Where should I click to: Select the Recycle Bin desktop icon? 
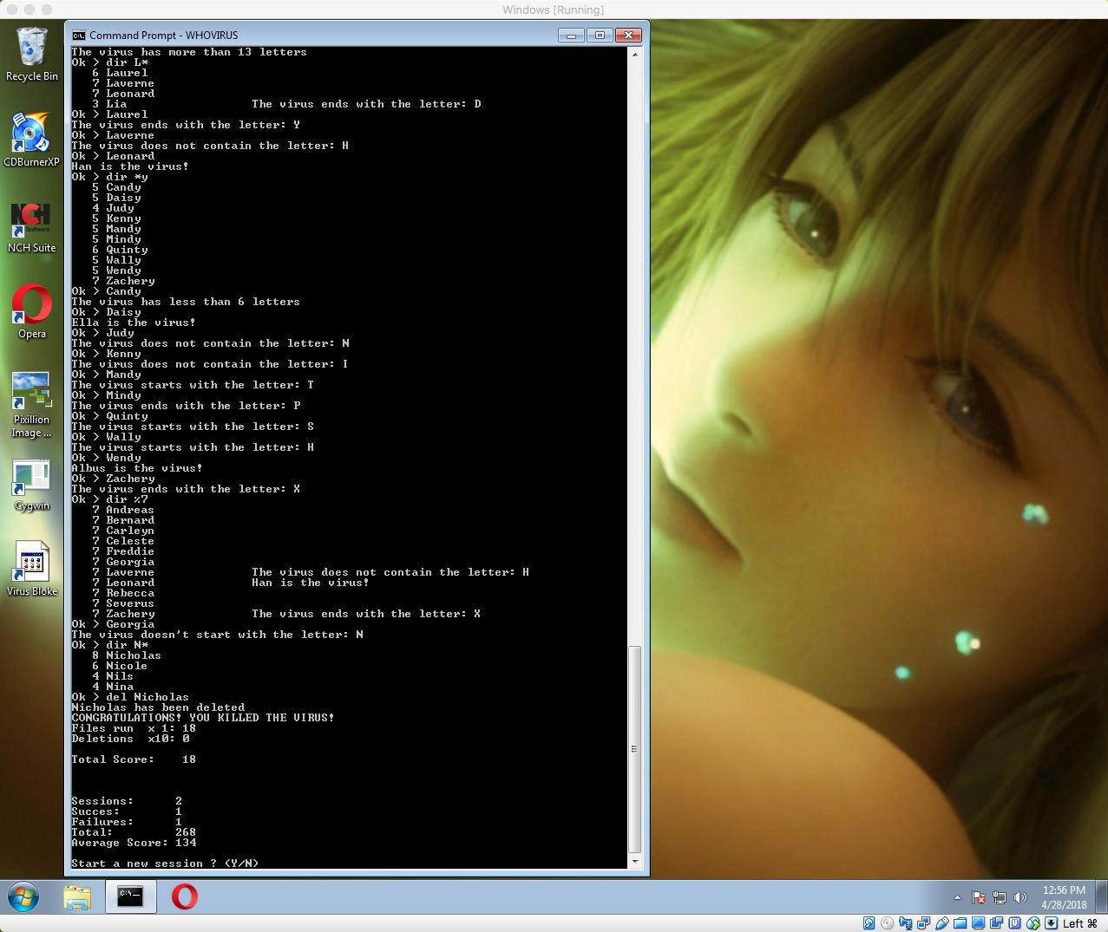(31, 54)
